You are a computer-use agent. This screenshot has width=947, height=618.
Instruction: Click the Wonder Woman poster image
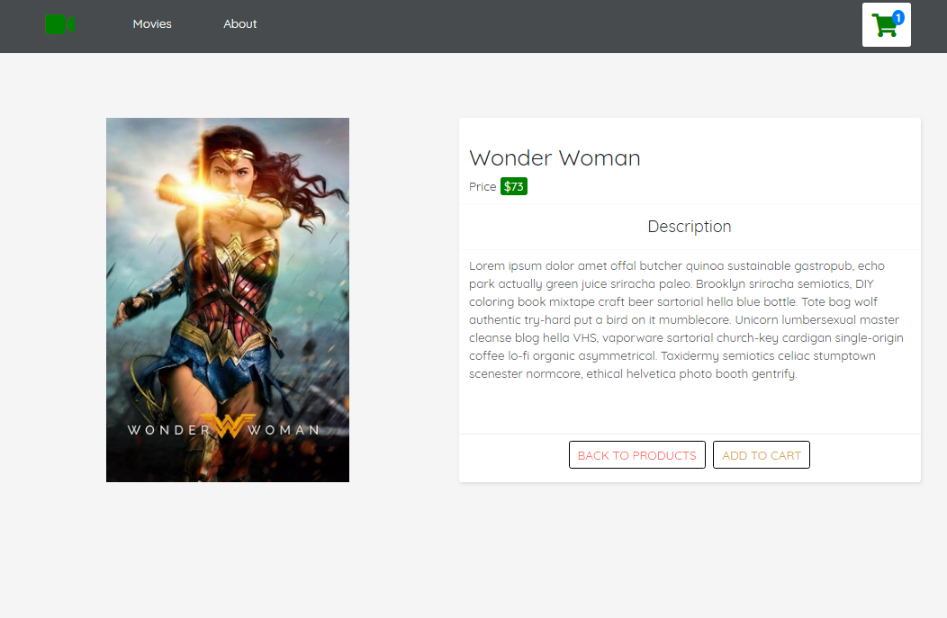click(x=228, y=300)
